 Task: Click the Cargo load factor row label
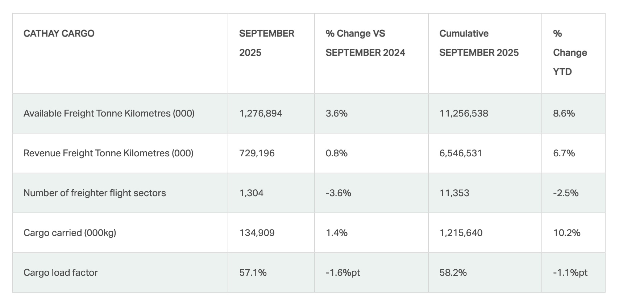click(x=61, y=273)
